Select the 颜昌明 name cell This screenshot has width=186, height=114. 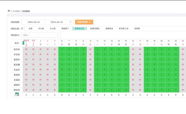[17, 90]
